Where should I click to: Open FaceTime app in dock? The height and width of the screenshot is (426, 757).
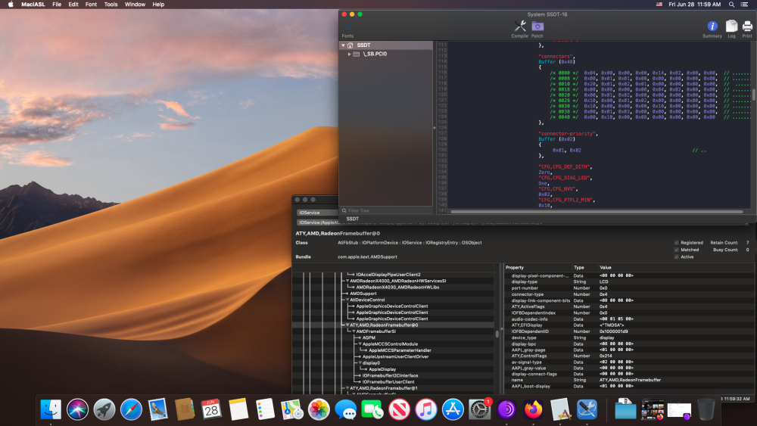coord(372,409)
